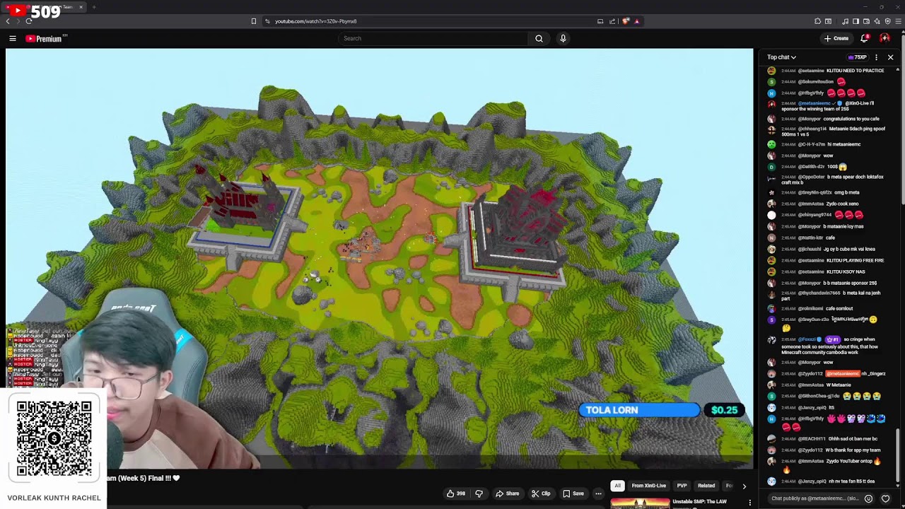Open chat options three-dot menu
The width and height of the screenshot is (905, 509).
(x=876, y=57)
